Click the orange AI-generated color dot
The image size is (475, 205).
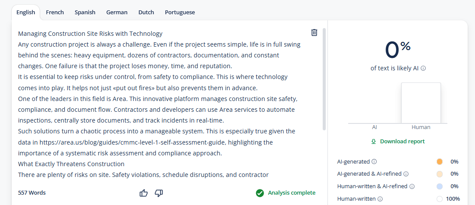click(440, 162)
